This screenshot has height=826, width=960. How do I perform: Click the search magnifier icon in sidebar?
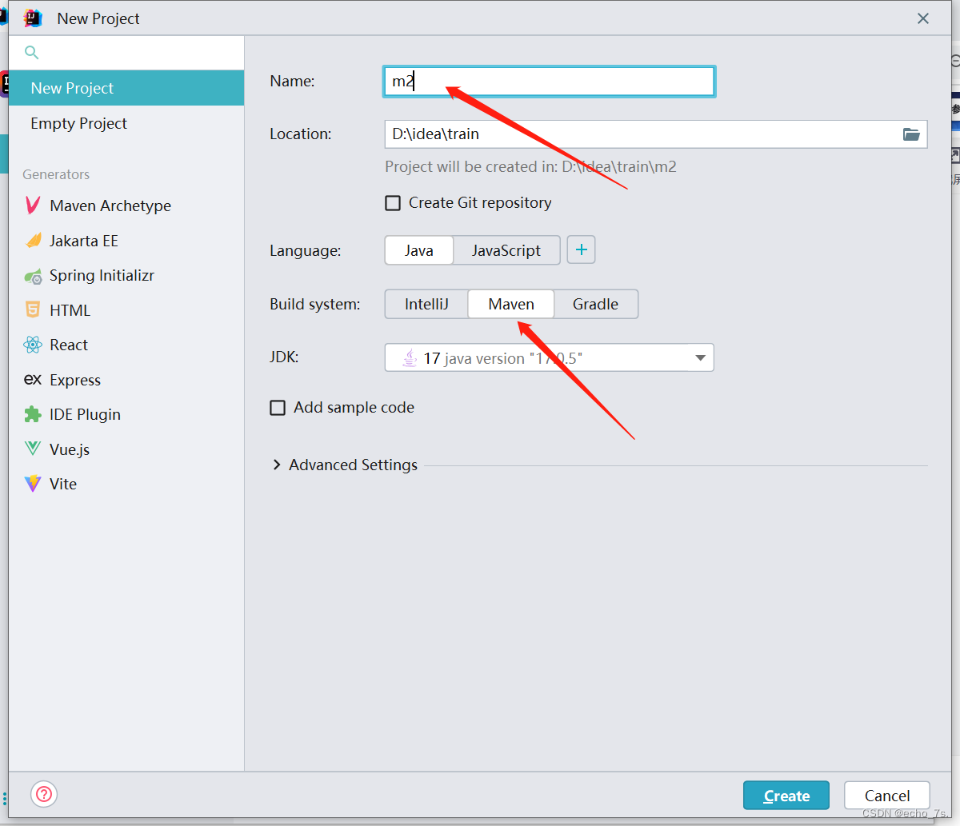32,53
